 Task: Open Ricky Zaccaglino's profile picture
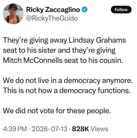pos(13,14)
